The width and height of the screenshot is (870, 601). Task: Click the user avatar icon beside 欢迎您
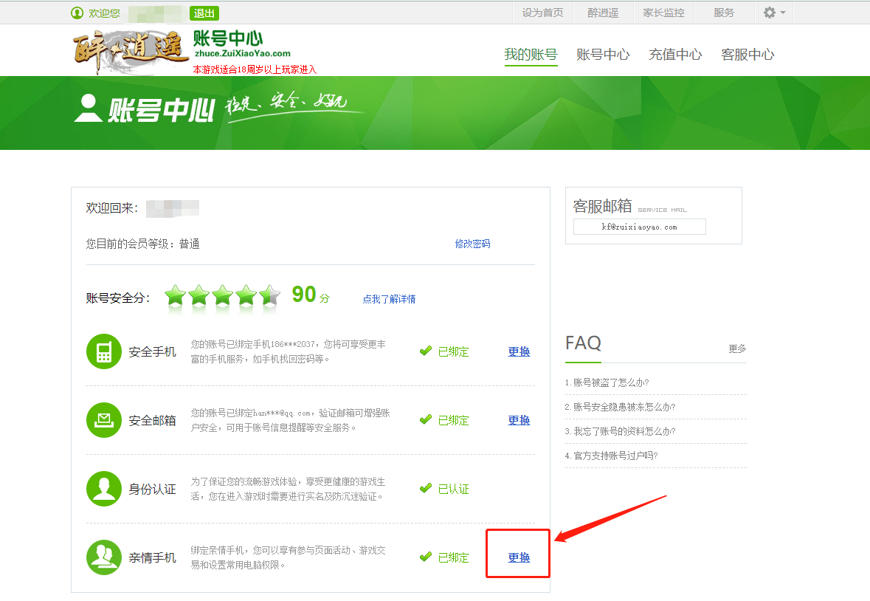pos(77,13)
